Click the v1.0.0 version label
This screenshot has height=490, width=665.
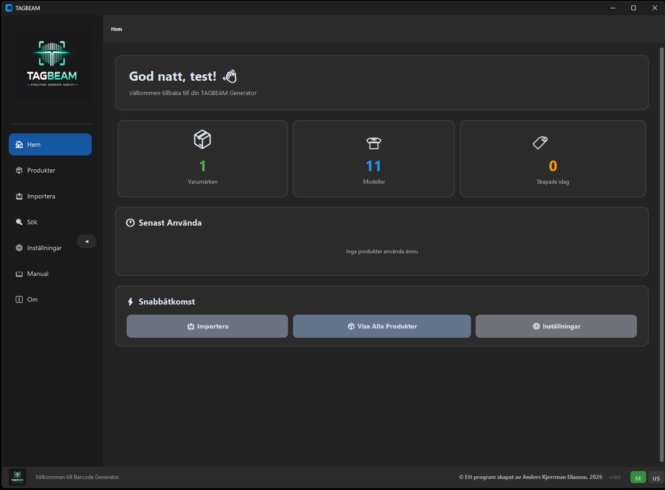pos(615,478)
